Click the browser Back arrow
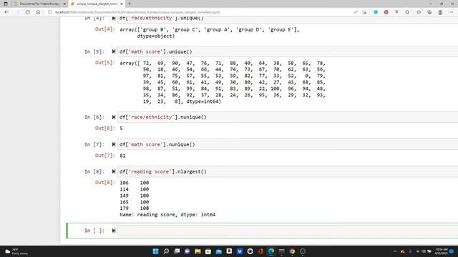Viewport: 458px width, 257px height. [6, 12]
